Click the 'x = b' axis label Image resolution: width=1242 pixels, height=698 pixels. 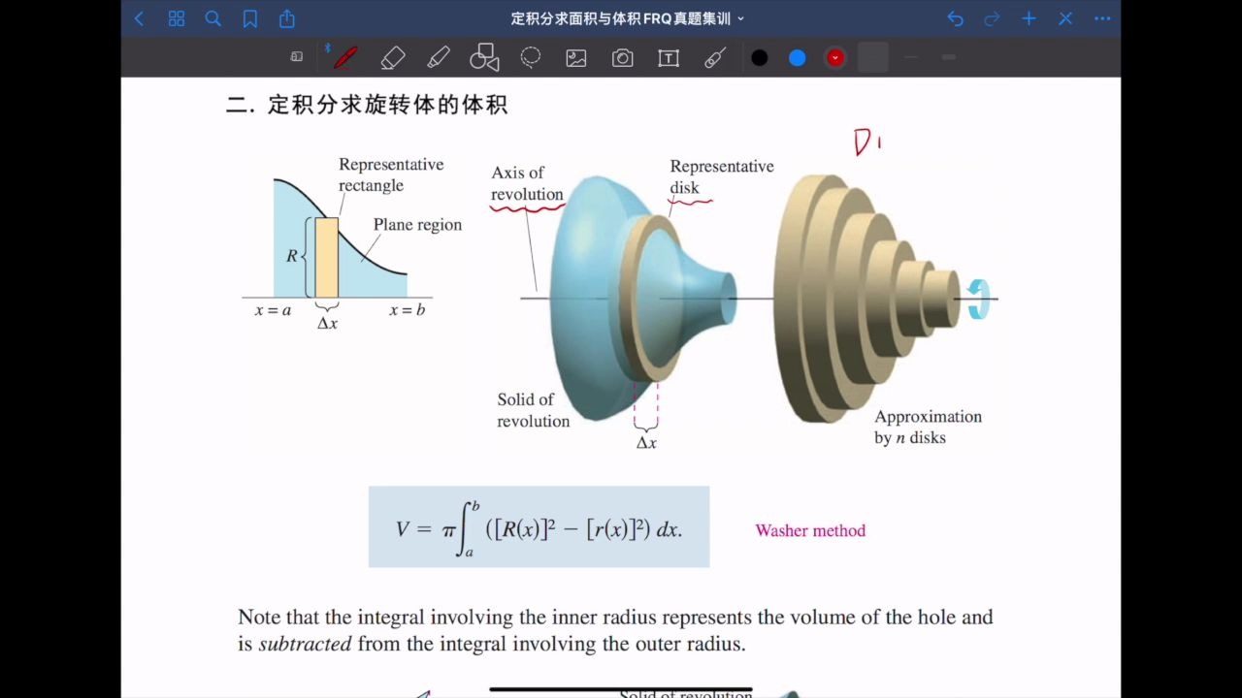point(407,310)
